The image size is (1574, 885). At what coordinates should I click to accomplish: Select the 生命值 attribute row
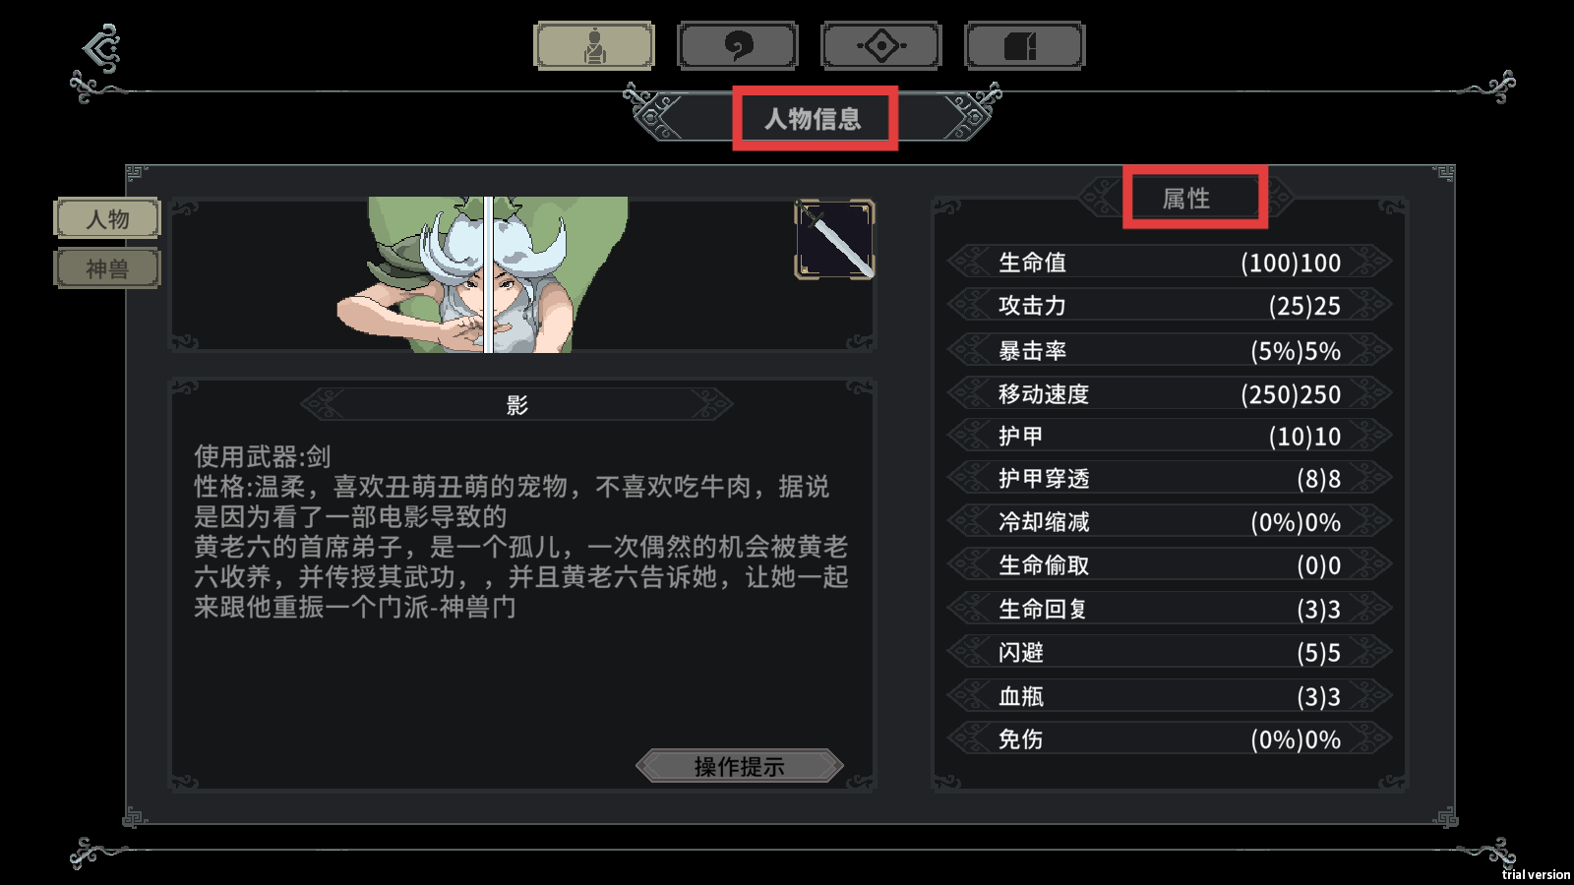[1170, 263]
